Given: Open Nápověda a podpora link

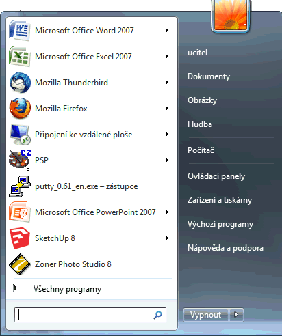Looking at the screenshot, I should tap(225, 248).
